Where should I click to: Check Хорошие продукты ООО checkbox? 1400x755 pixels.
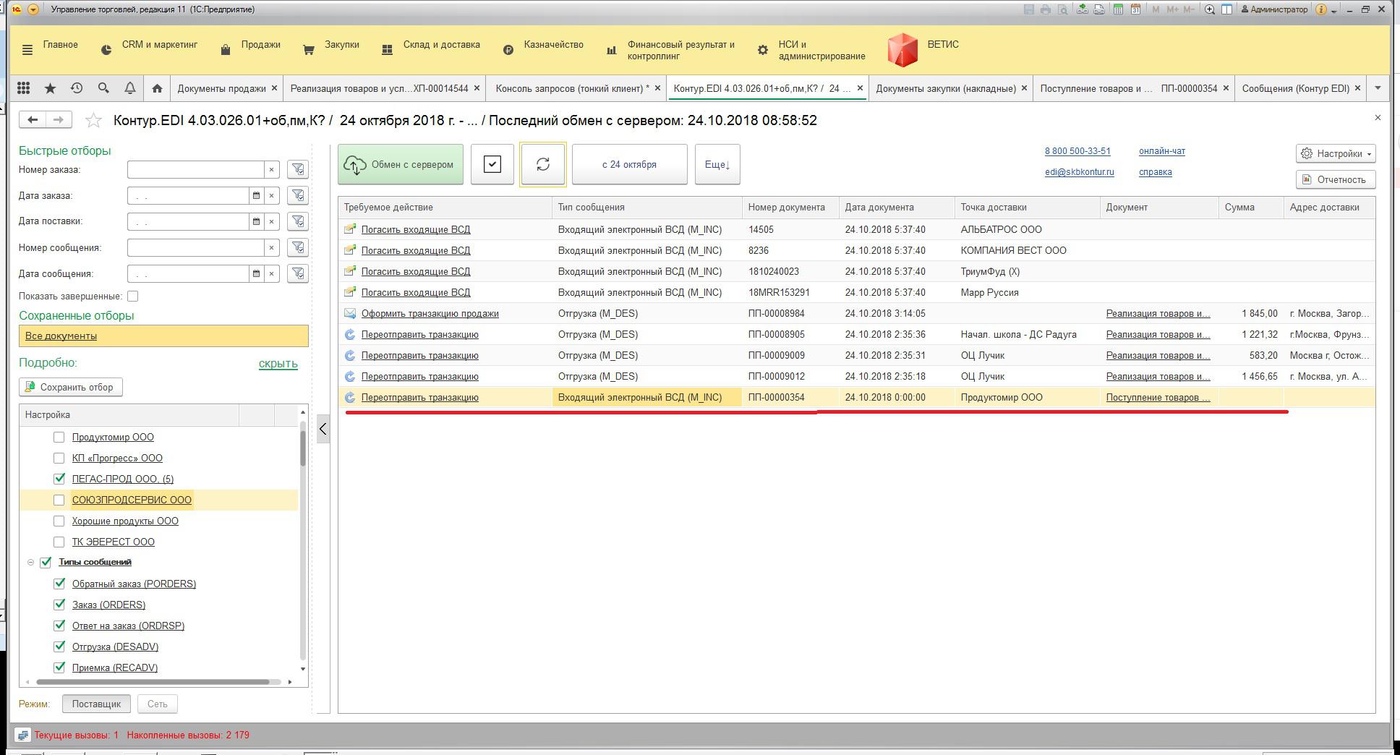click(x=59, y=521)
